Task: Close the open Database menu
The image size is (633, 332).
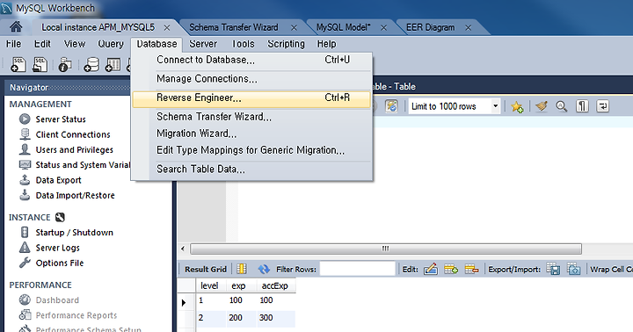Action: (156, 44)
